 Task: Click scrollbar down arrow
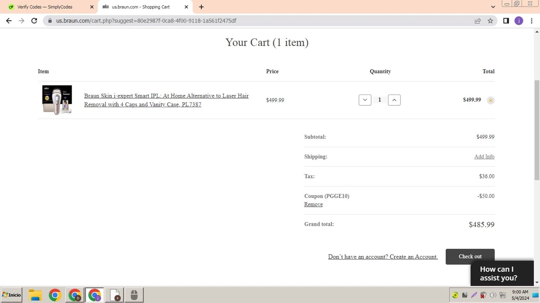537,283
